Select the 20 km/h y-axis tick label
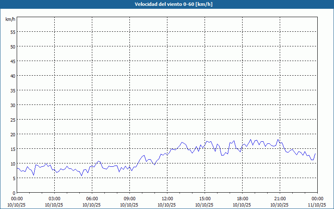The height and width of the screenshot is (209, 334). 13,134
